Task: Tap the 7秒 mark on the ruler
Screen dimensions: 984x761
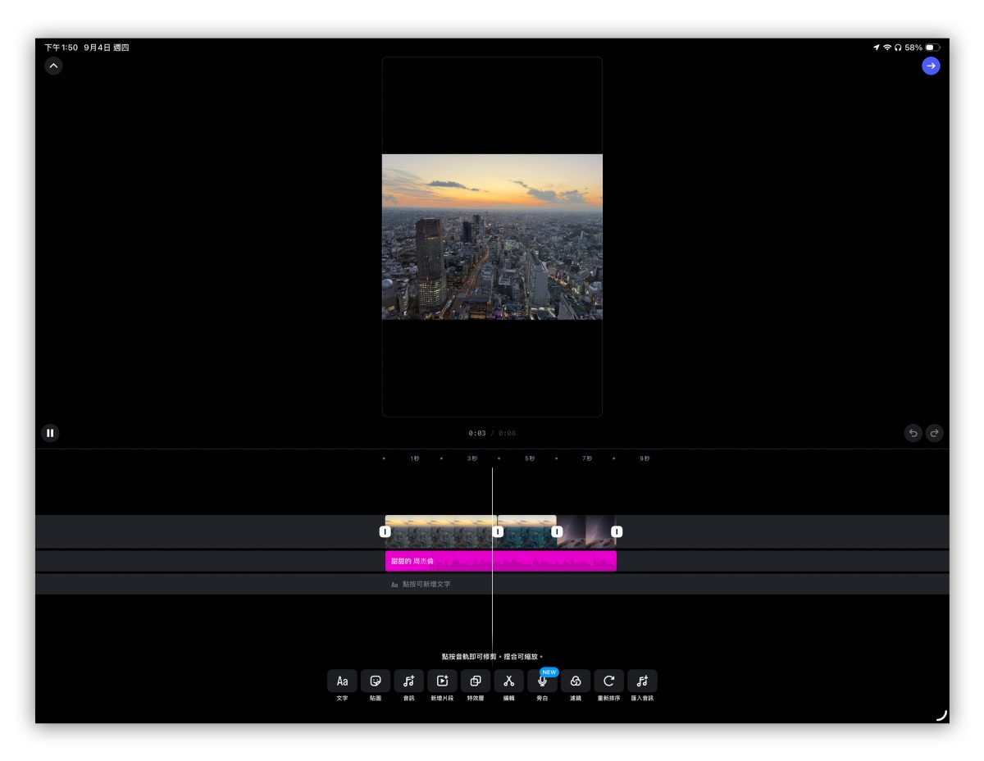Action: [587, 458]
